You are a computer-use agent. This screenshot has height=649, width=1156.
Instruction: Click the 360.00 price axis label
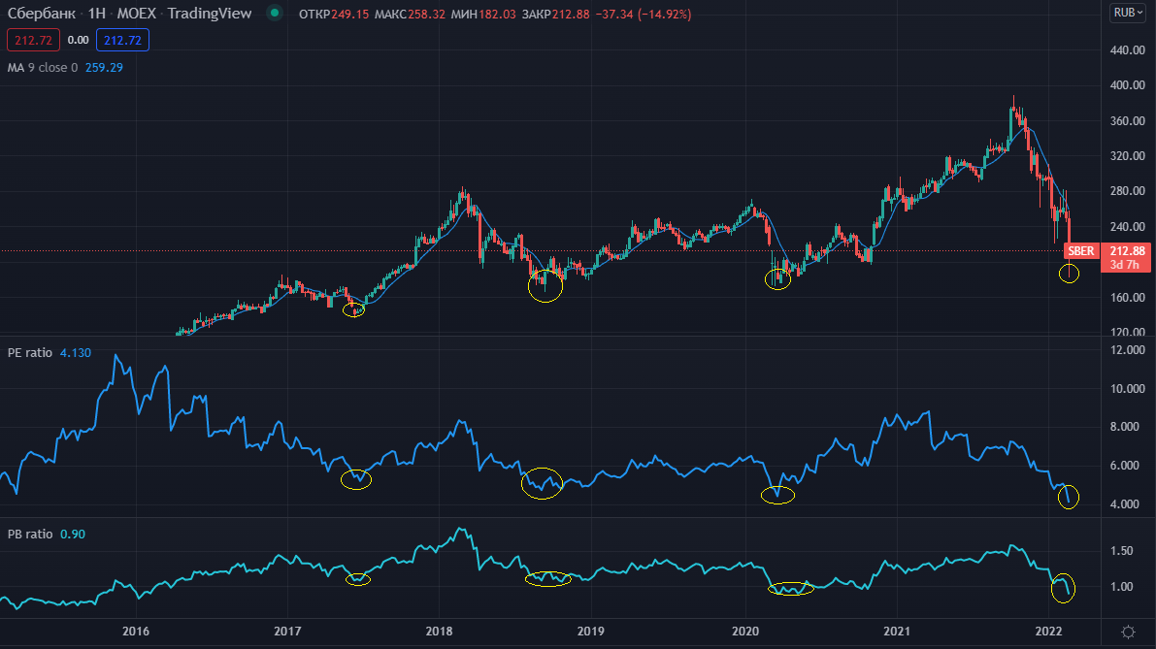(1127, 121)
